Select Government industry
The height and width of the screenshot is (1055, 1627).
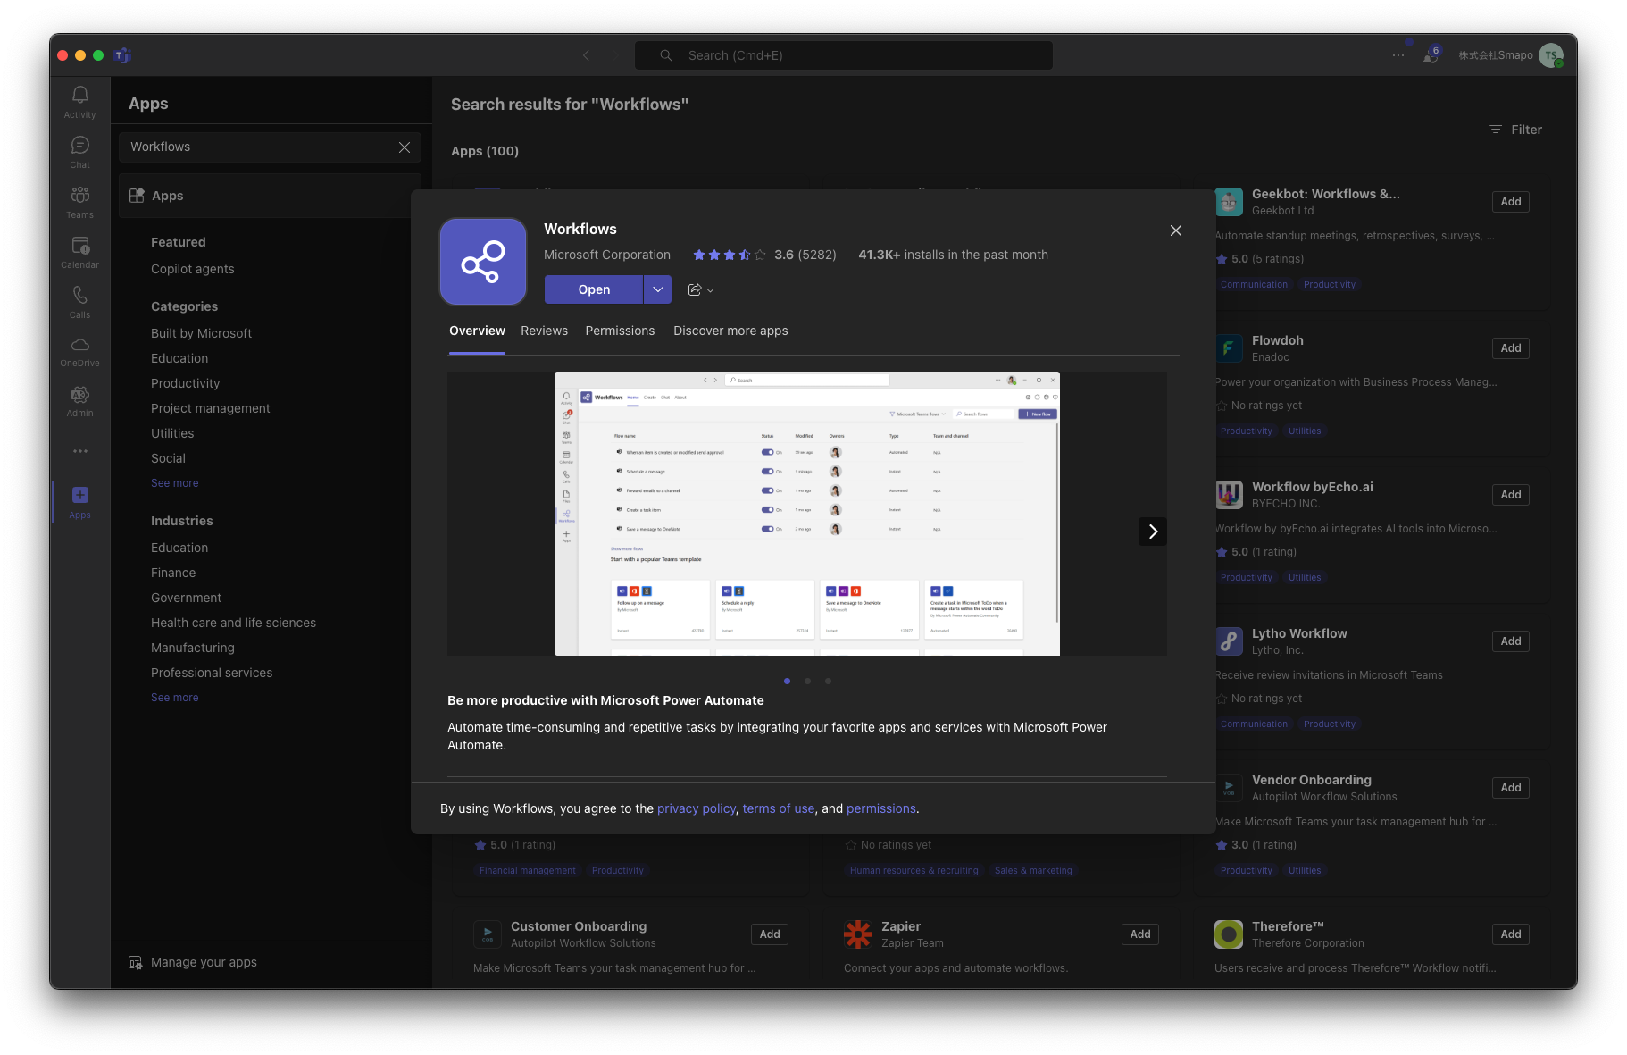tap(187, 598)
